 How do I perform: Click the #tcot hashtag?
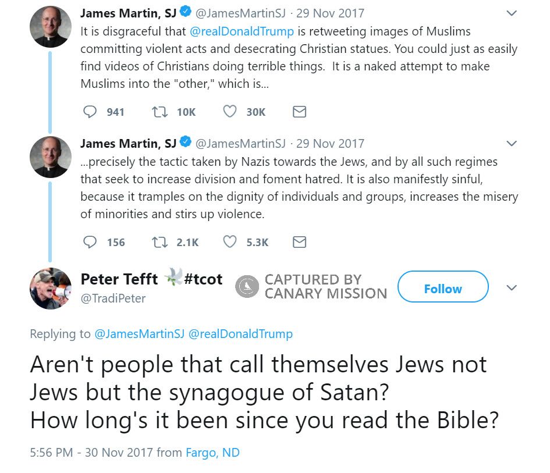pyautogui.click(x=203, y=279)
